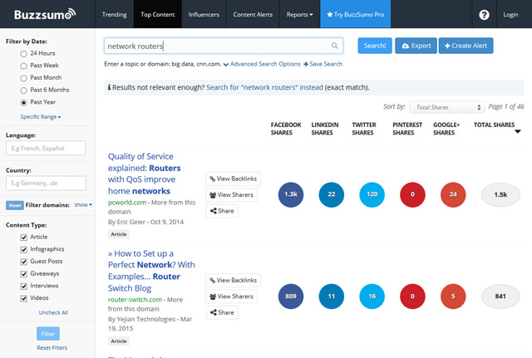Go to the Trending tab
532x358 pixels.
pos(115,14)
